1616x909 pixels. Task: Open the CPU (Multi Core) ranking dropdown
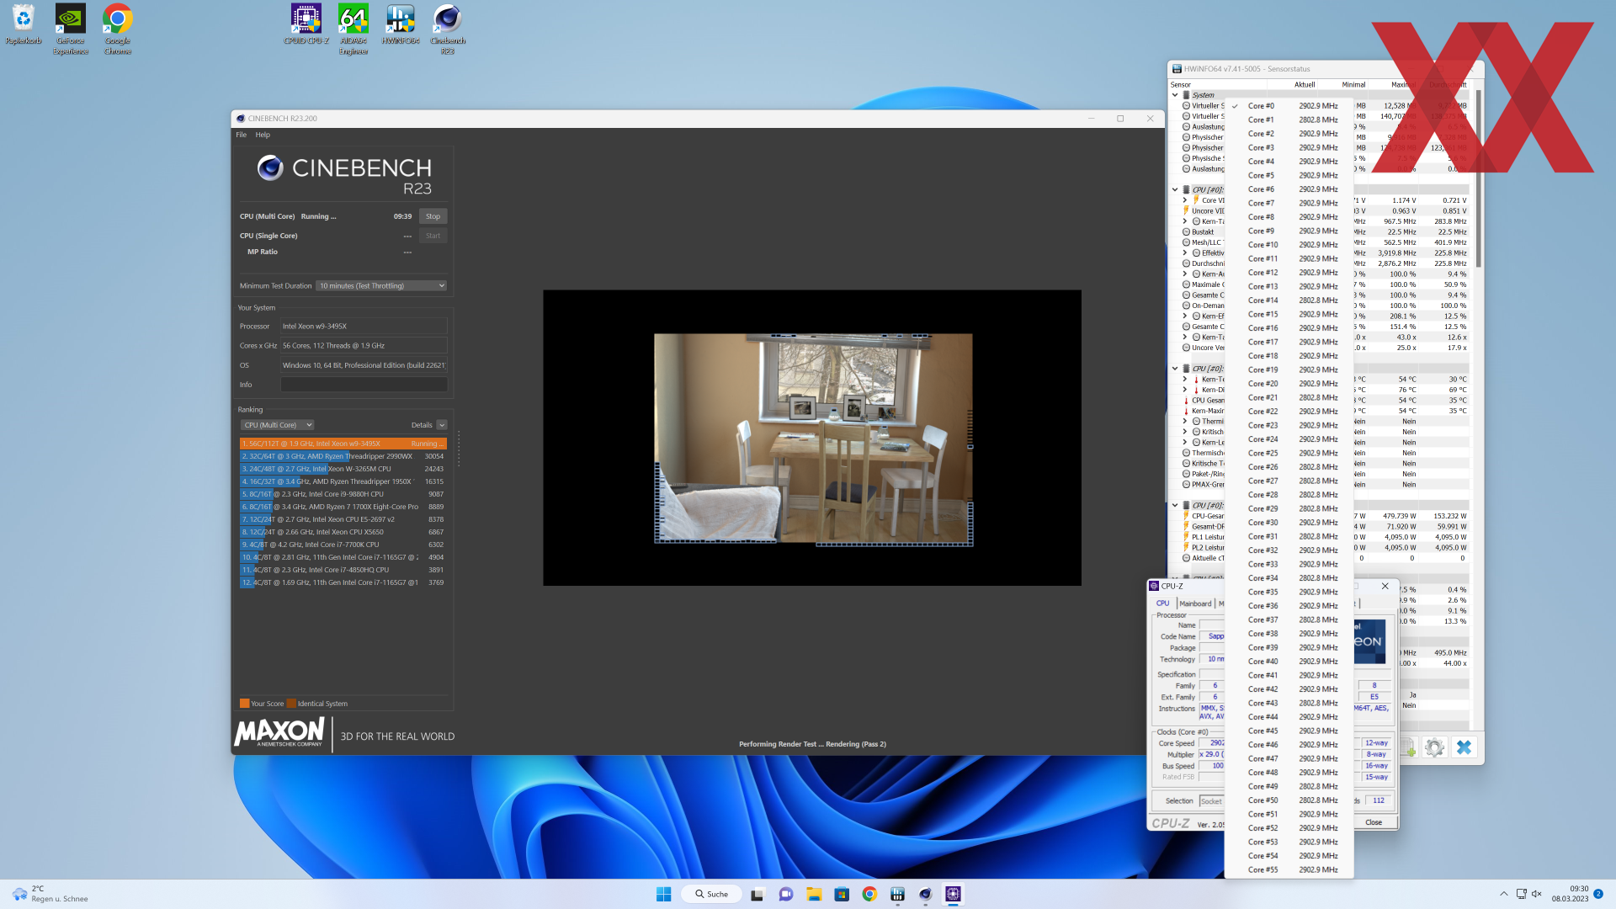(277, 425)
